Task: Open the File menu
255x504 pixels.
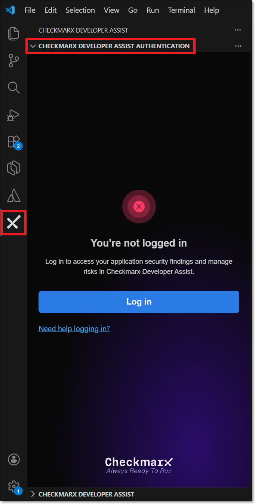Action: tap(30, 10)
